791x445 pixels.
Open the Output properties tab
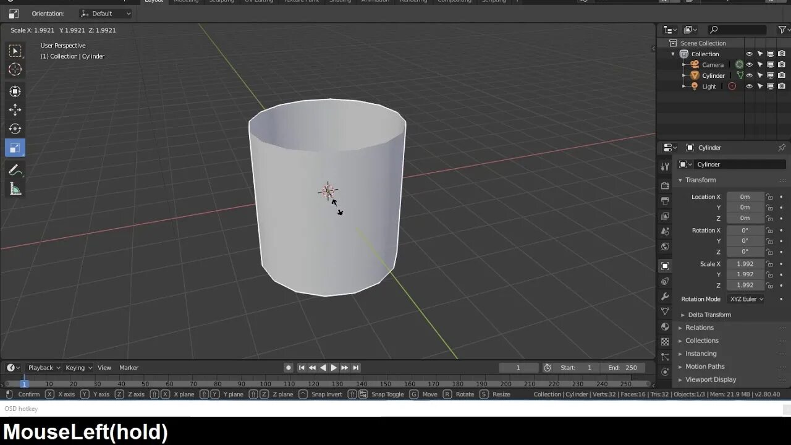click(665, 201)
